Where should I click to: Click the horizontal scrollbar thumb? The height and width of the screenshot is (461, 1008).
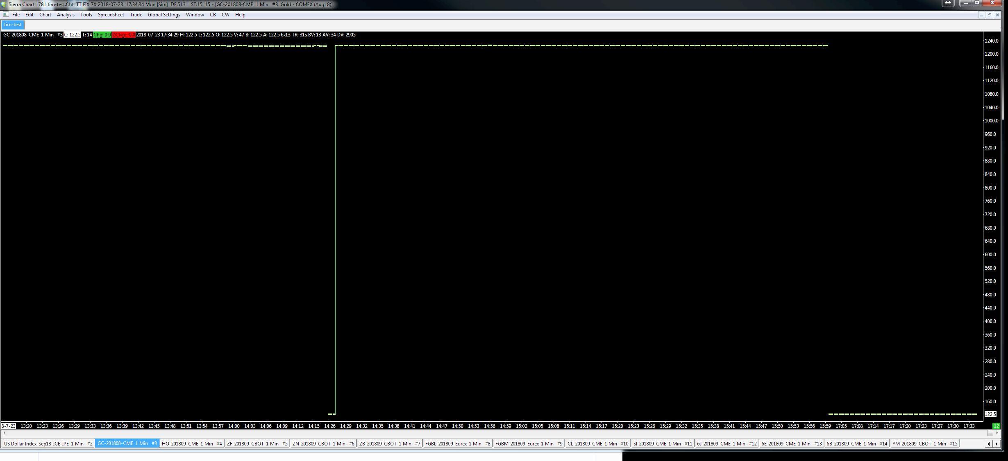990,433
